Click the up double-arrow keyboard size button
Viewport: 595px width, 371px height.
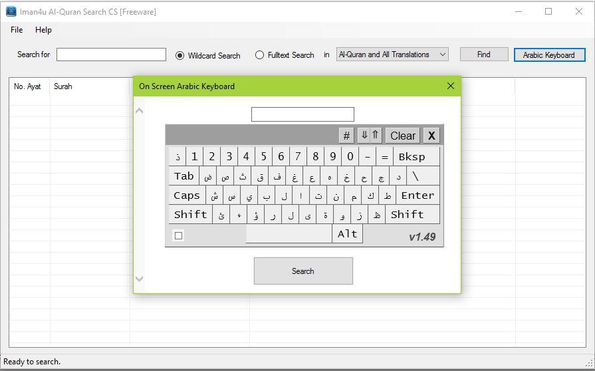(376, 135)
